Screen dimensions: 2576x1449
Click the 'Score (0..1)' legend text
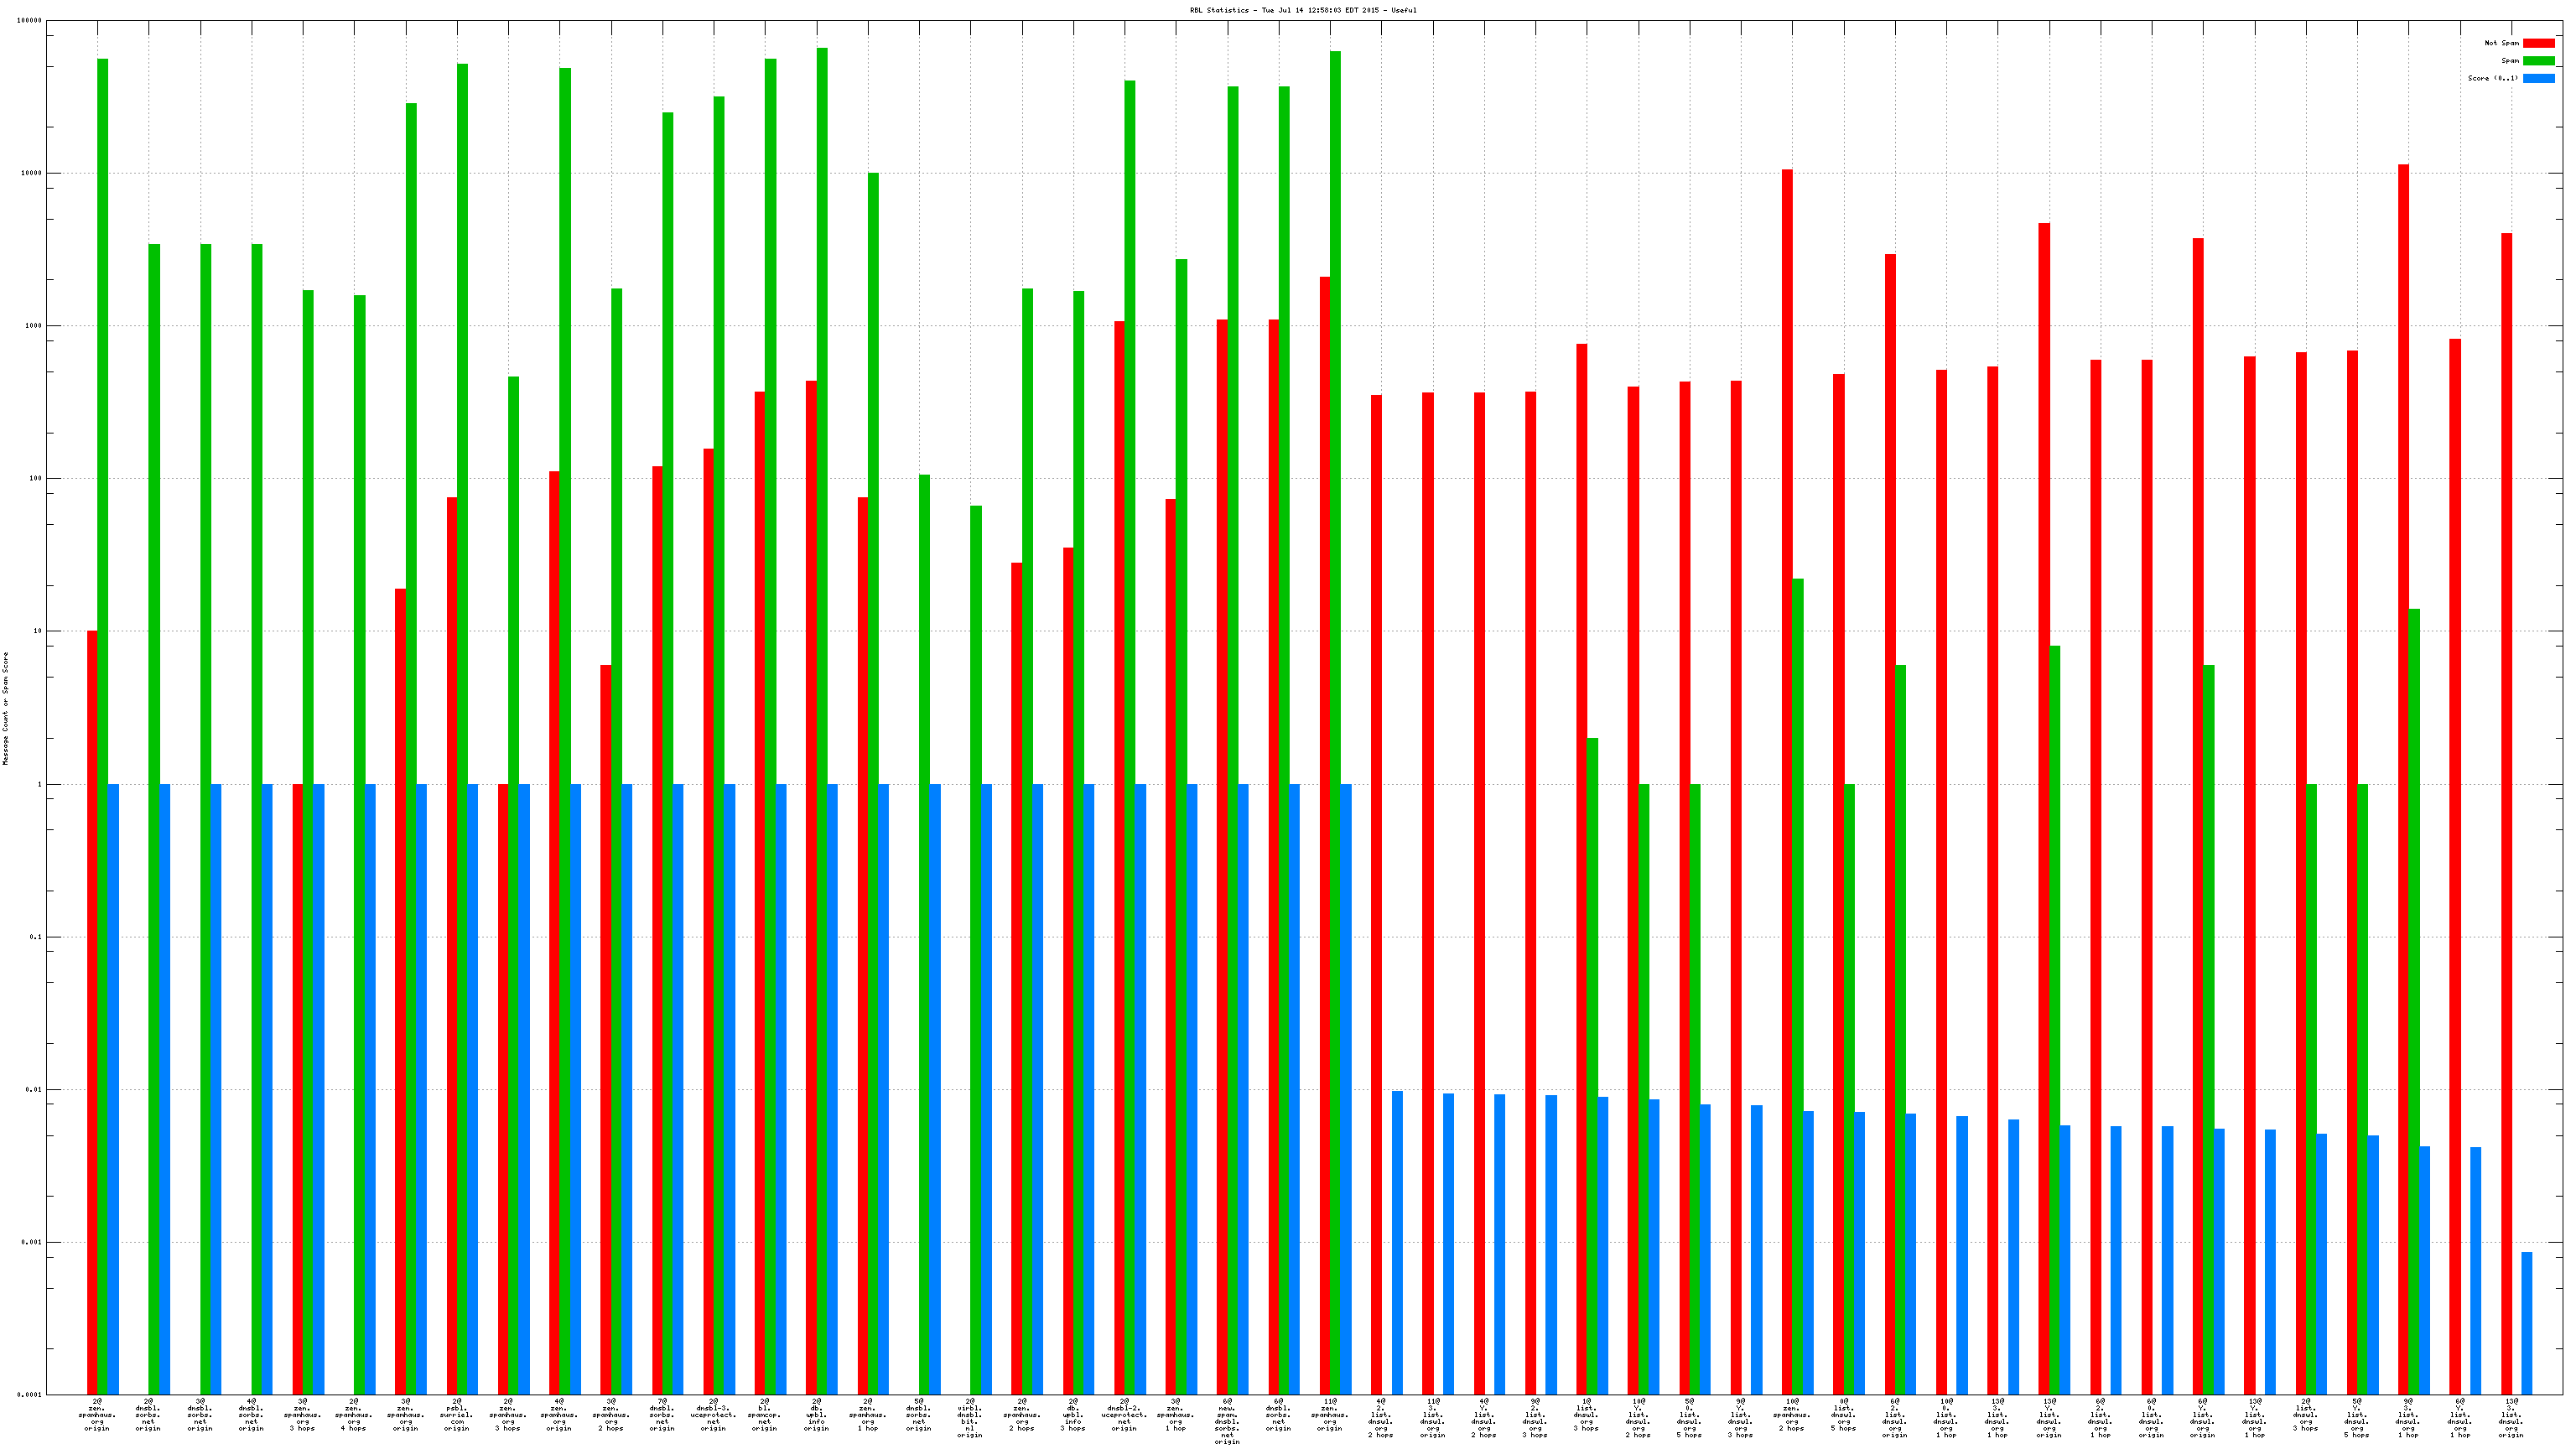tap(2492, 78)
